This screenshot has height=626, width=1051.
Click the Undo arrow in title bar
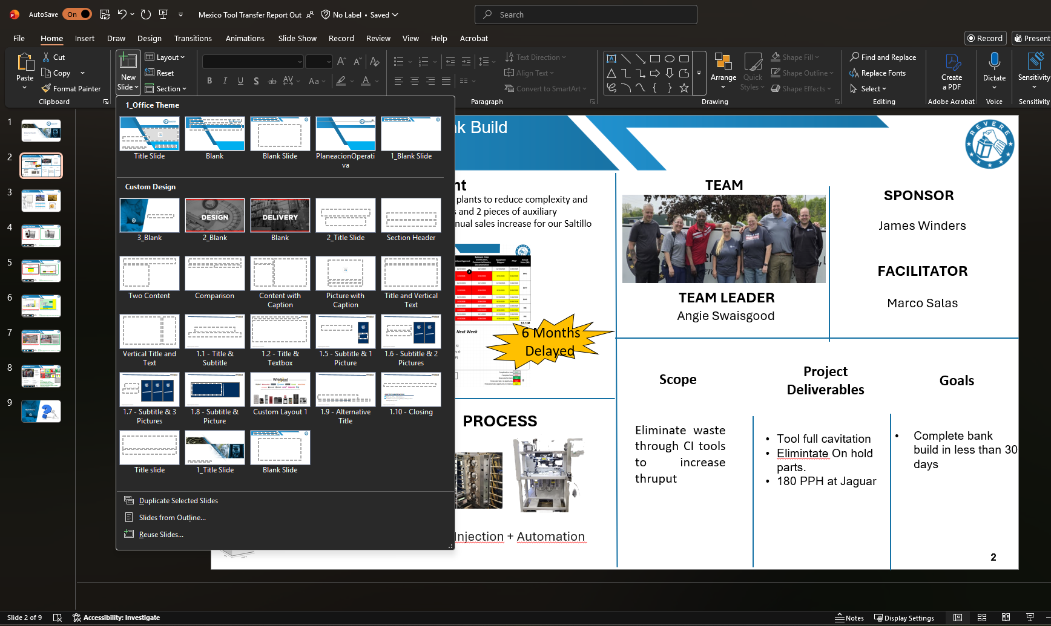point(122,15)
